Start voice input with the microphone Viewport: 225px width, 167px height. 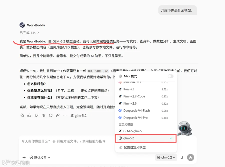click(x=182, y=158)
